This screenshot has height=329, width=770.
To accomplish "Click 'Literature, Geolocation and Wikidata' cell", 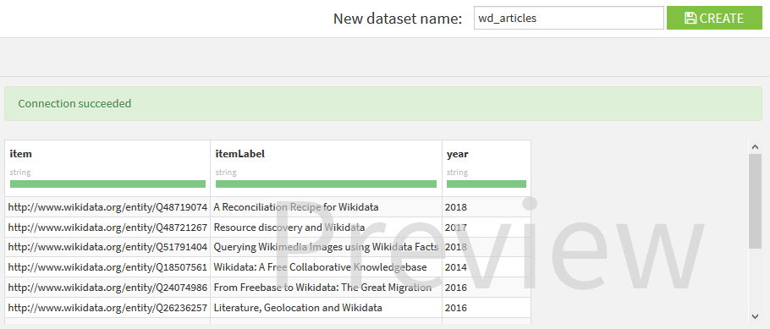I will tap(326, 308).
